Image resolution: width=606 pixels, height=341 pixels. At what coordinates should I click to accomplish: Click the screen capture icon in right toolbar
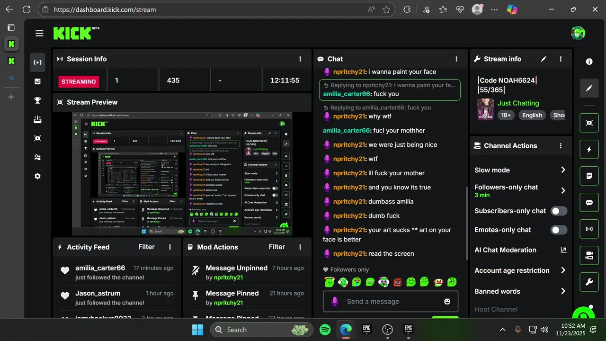click(589, 123)
